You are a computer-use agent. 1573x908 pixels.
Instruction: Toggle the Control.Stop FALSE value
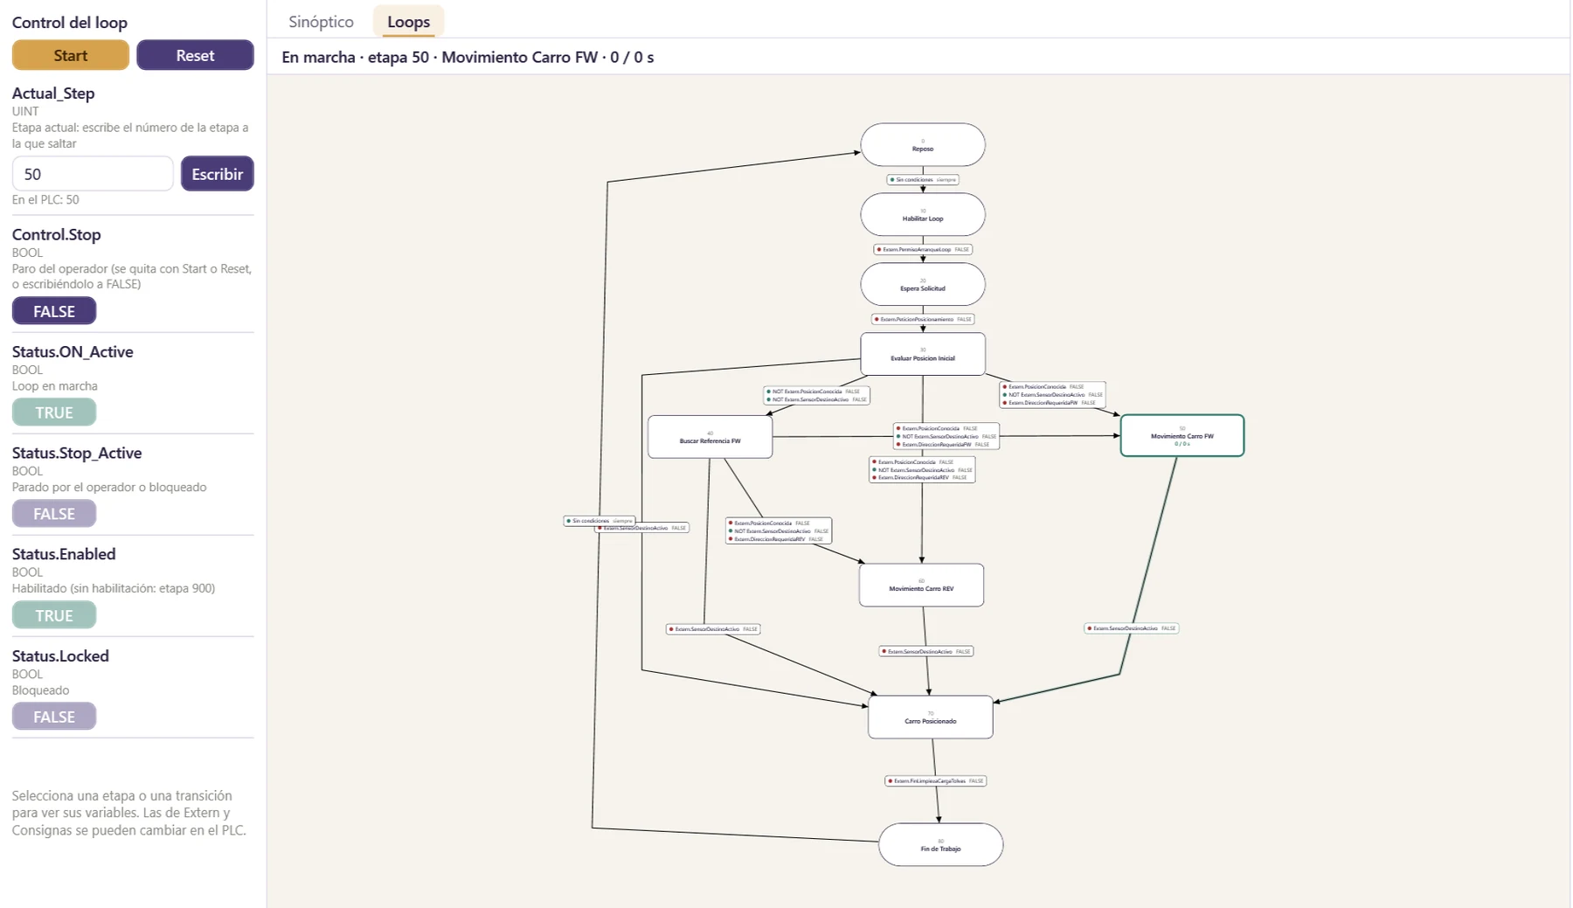pos(54,311)
